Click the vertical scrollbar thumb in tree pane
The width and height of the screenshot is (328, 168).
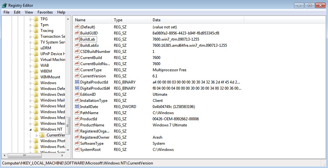pos(68,126)
